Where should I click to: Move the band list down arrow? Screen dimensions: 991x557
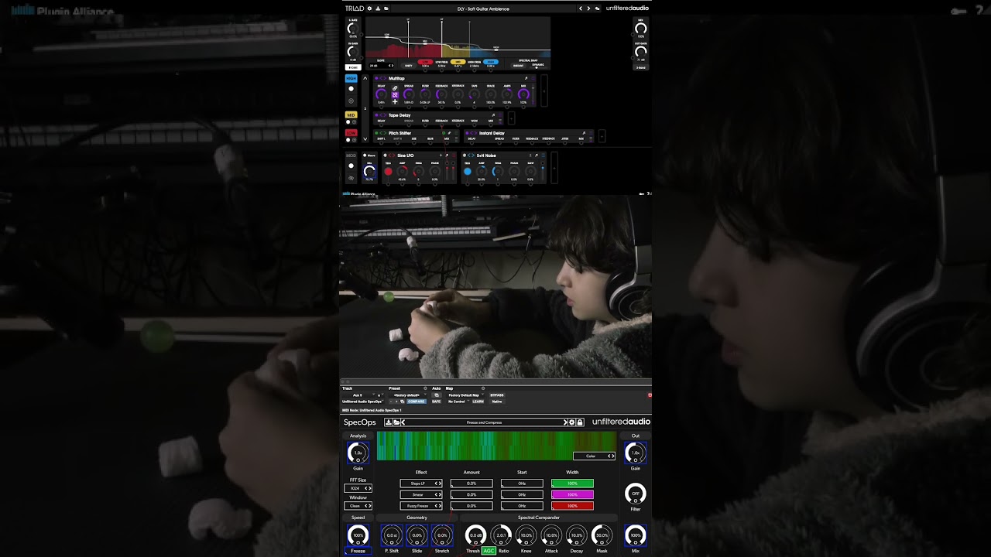[365, 139]
